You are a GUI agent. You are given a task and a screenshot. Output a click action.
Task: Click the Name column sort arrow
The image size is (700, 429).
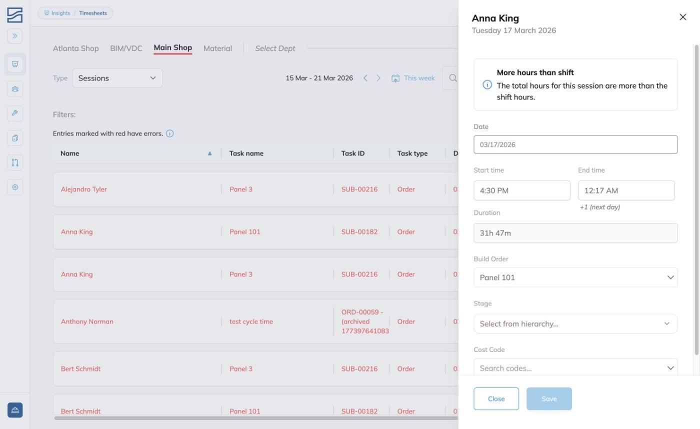pyautogui.click(x=210, y=153)
